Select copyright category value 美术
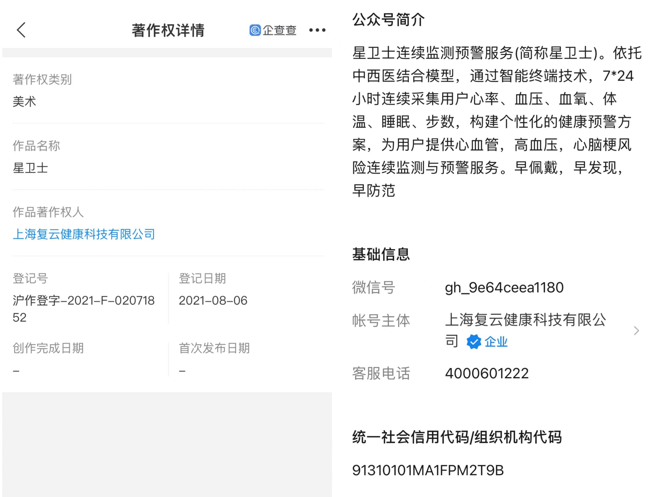664x497 pixels. (x=24, y=101)
